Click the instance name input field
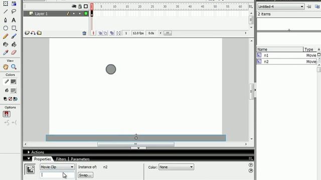 pyautogui.click(x=57, y=175)
